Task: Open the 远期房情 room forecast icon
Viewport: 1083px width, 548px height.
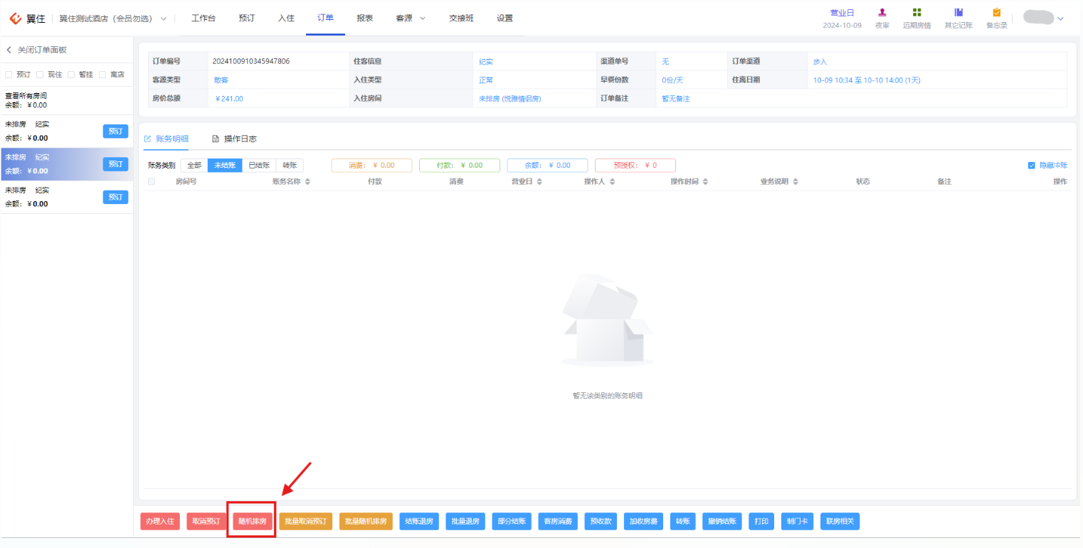Action: coord(916,12)
